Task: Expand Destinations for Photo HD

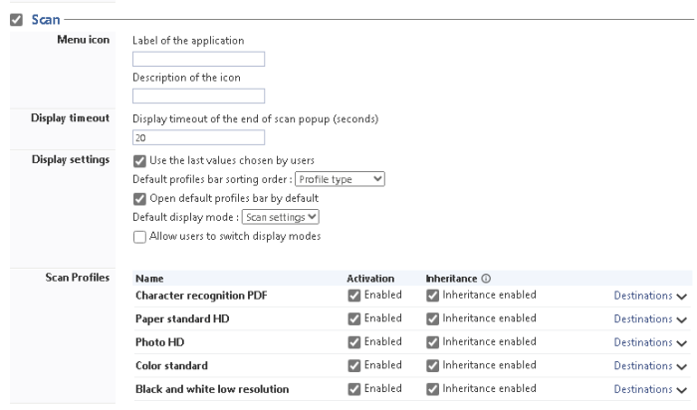Action: [x=650, y=340]
